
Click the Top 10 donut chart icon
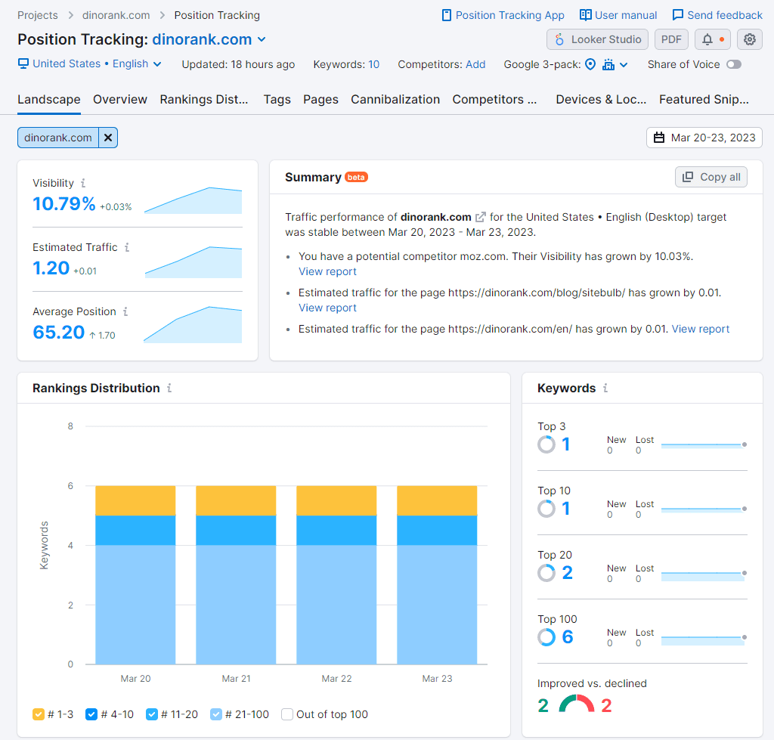(546, 509)
